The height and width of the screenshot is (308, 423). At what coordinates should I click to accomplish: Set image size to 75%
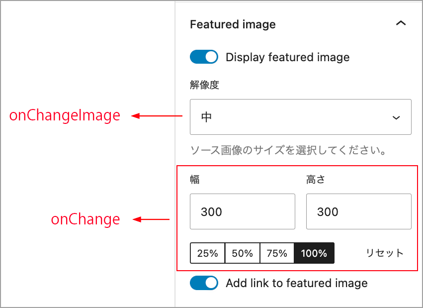277,253
